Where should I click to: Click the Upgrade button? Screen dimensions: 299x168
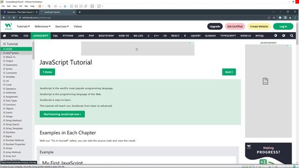[x=215, y=26]
